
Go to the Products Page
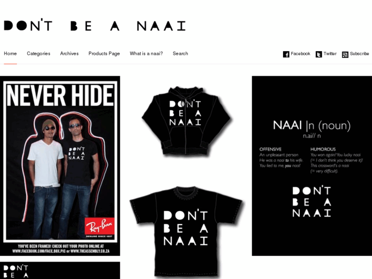(104, 53)
